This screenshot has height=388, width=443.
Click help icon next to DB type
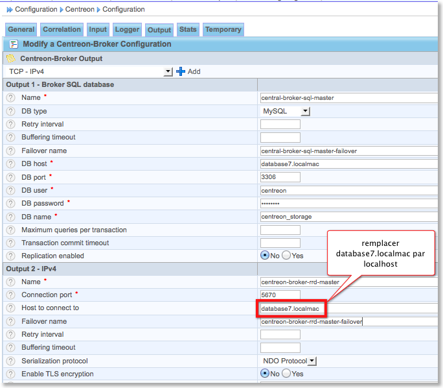click(x=10, y=111)
